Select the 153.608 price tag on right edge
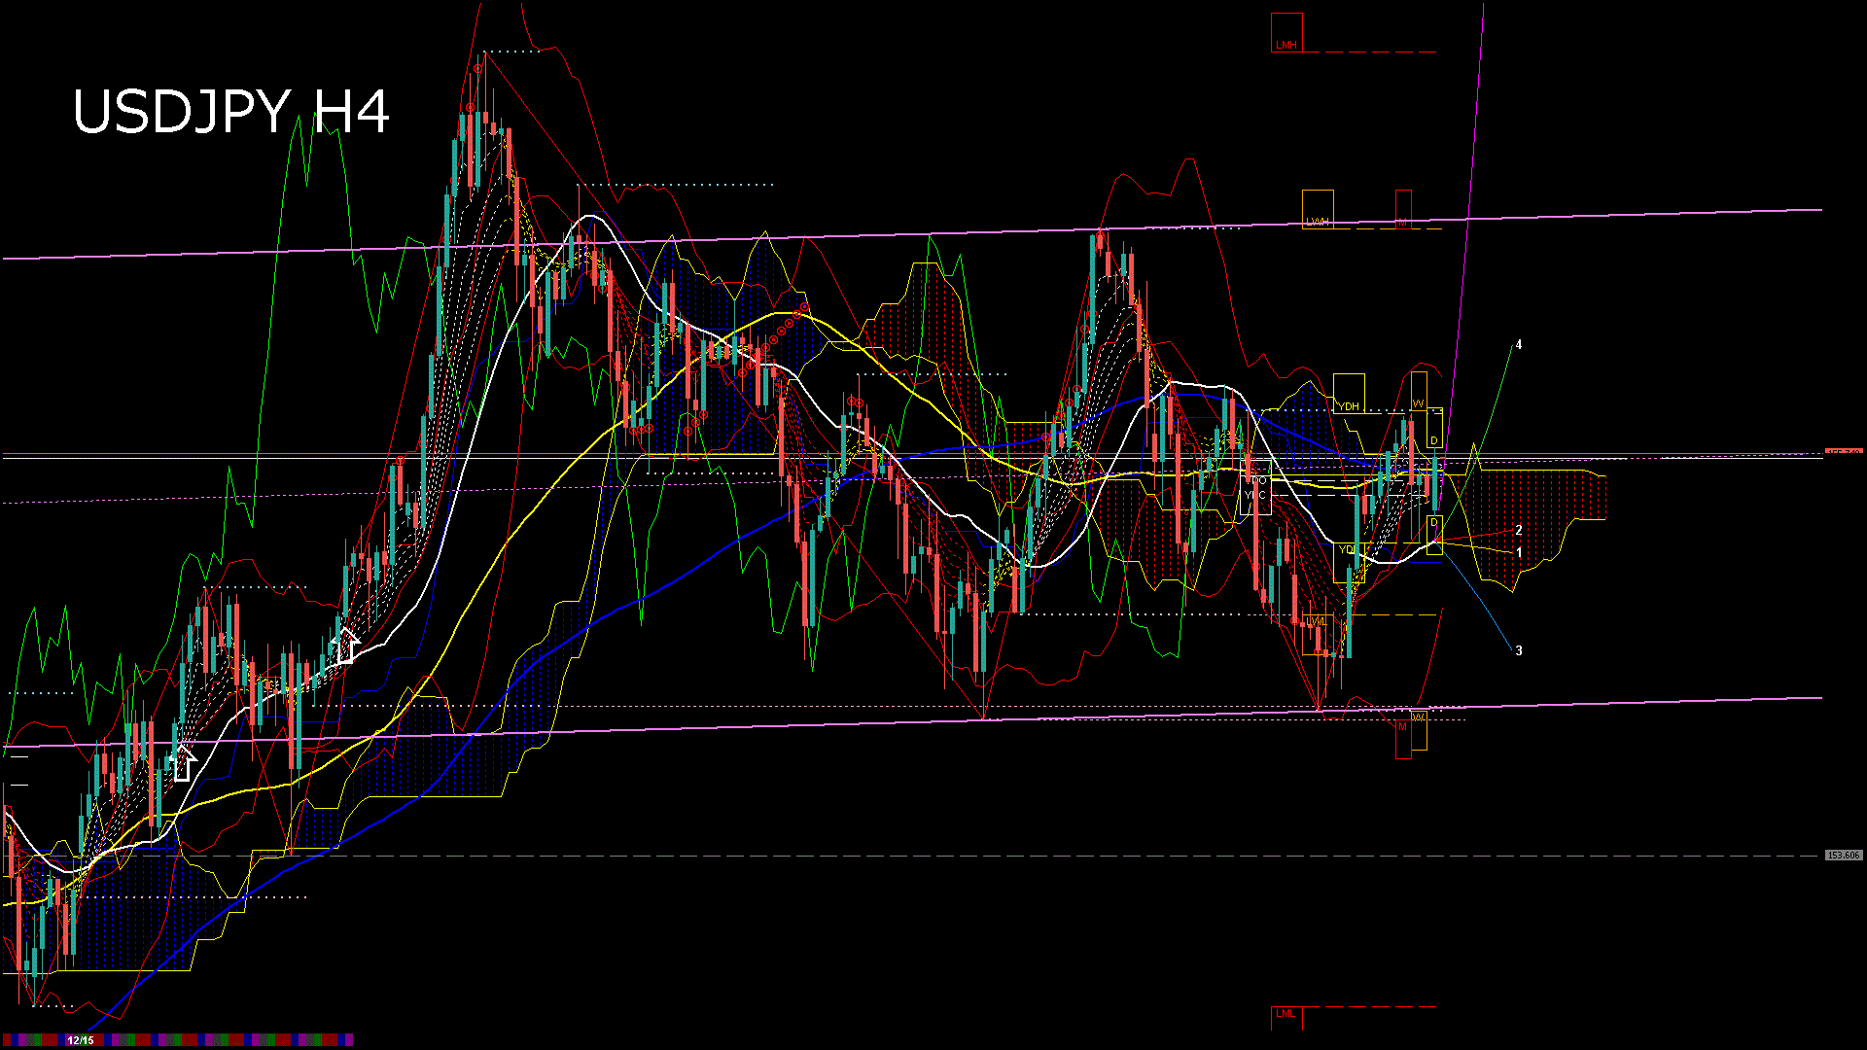 point(1843,855)
